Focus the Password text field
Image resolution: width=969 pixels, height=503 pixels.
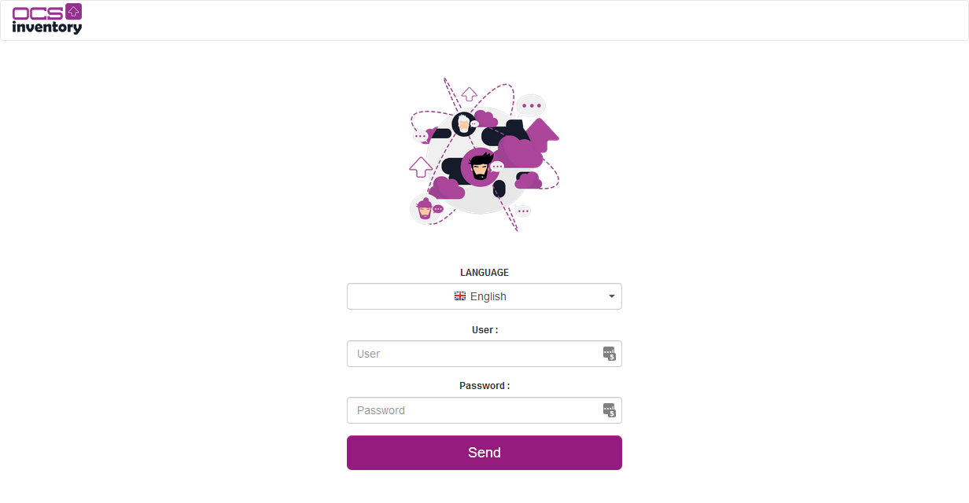472,410
